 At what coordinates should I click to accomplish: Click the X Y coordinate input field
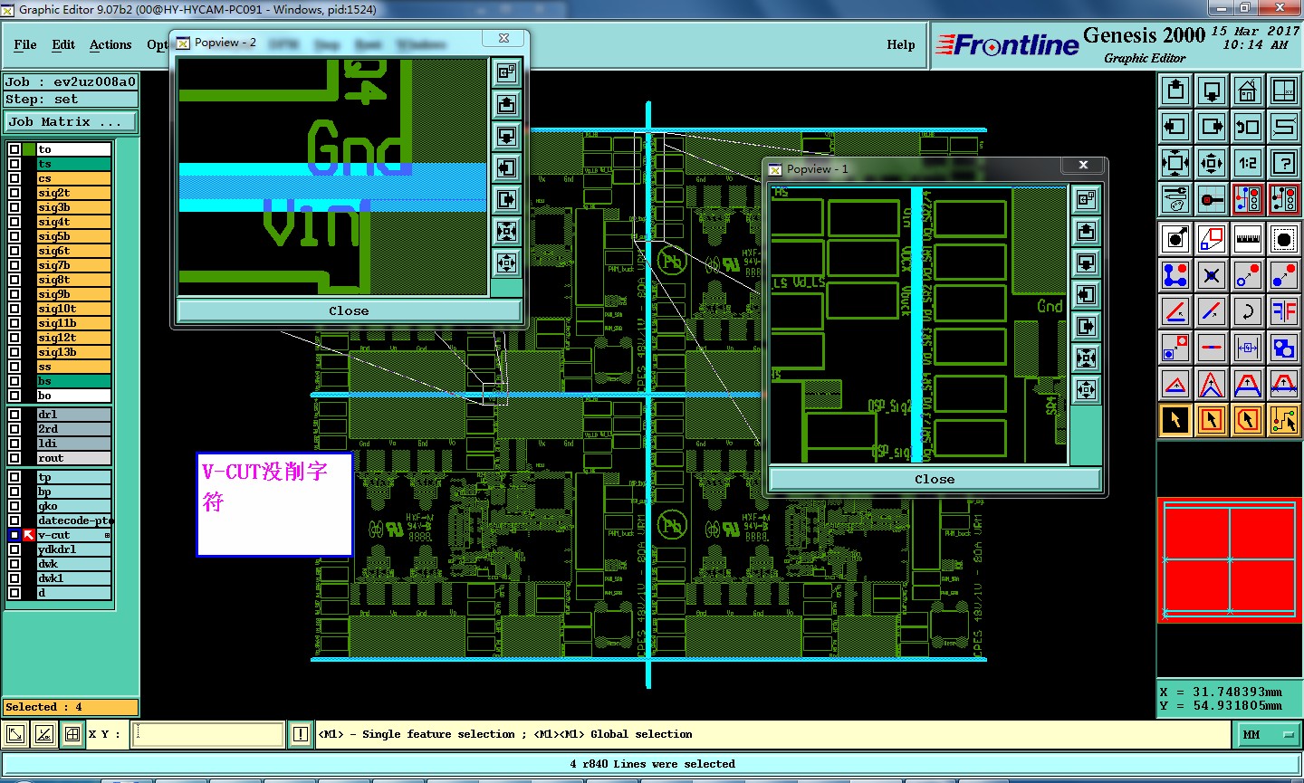tap(208, 734)
